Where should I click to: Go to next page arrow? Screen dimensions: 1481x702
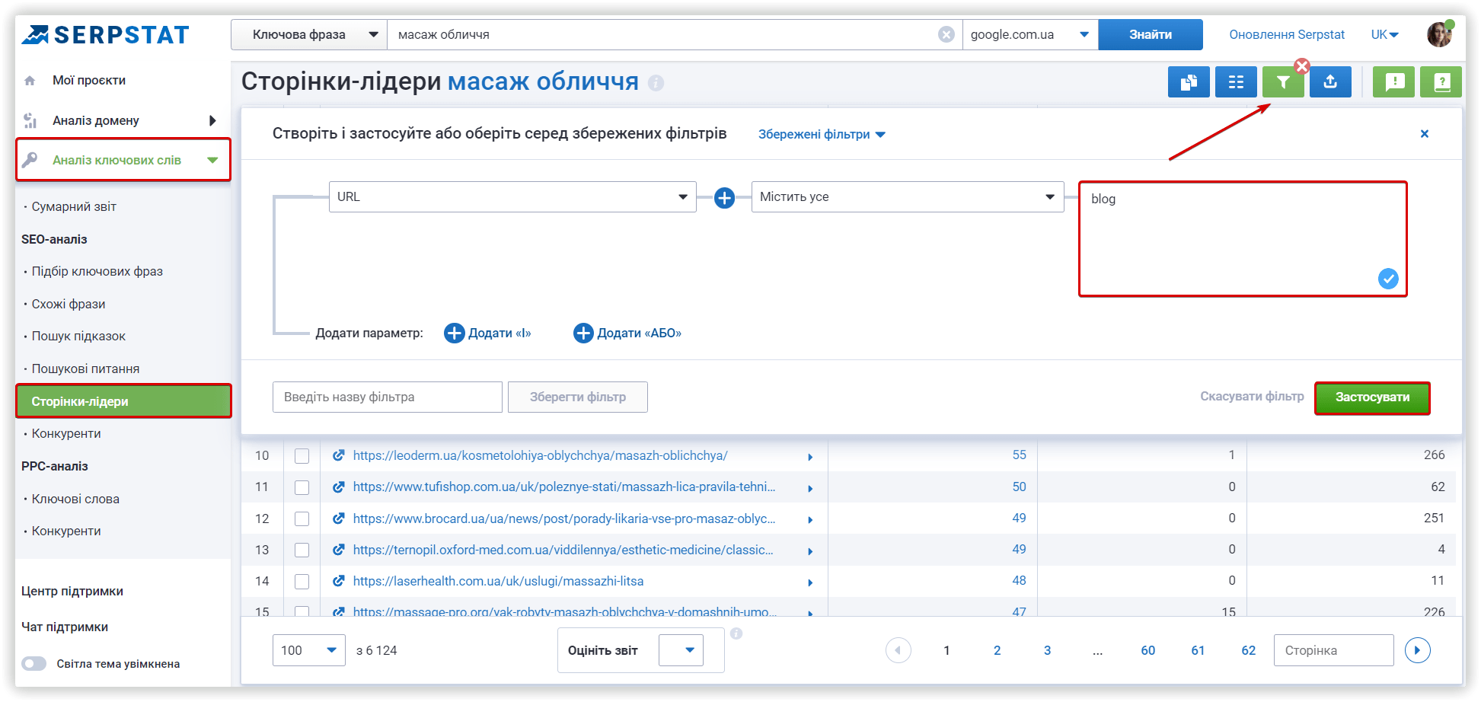pyautogui.click(x=1417, y=650)
